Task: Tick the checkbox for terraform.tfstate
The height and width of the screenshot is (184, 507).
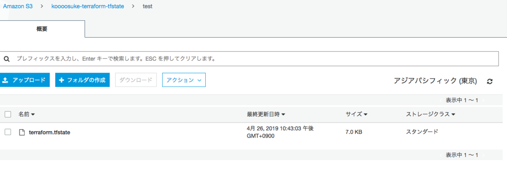Action: click(x=8, y=132)
